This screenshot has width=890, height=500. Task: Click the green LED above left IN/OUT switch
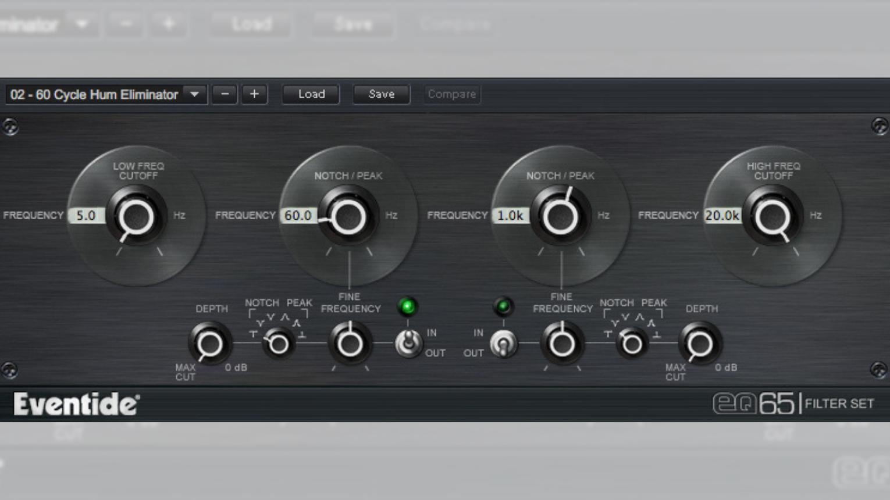tap(408, 306)
